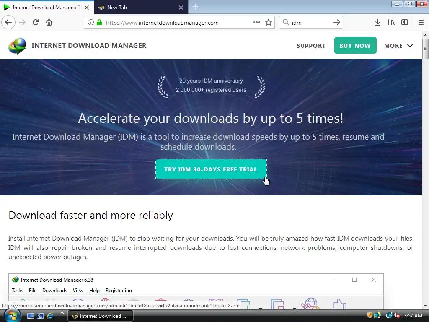Click inside the idm search box
The height and width of the screenshot is (322, 429).
click(311, 23)
